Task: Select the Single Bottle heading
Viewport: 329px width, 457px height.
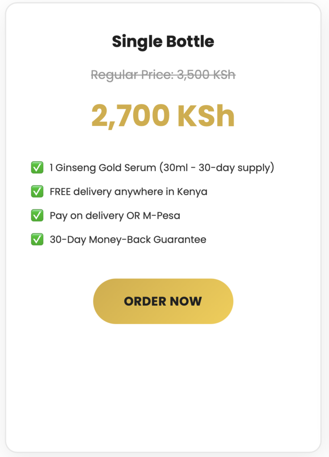Action: (x=163, y=42)
